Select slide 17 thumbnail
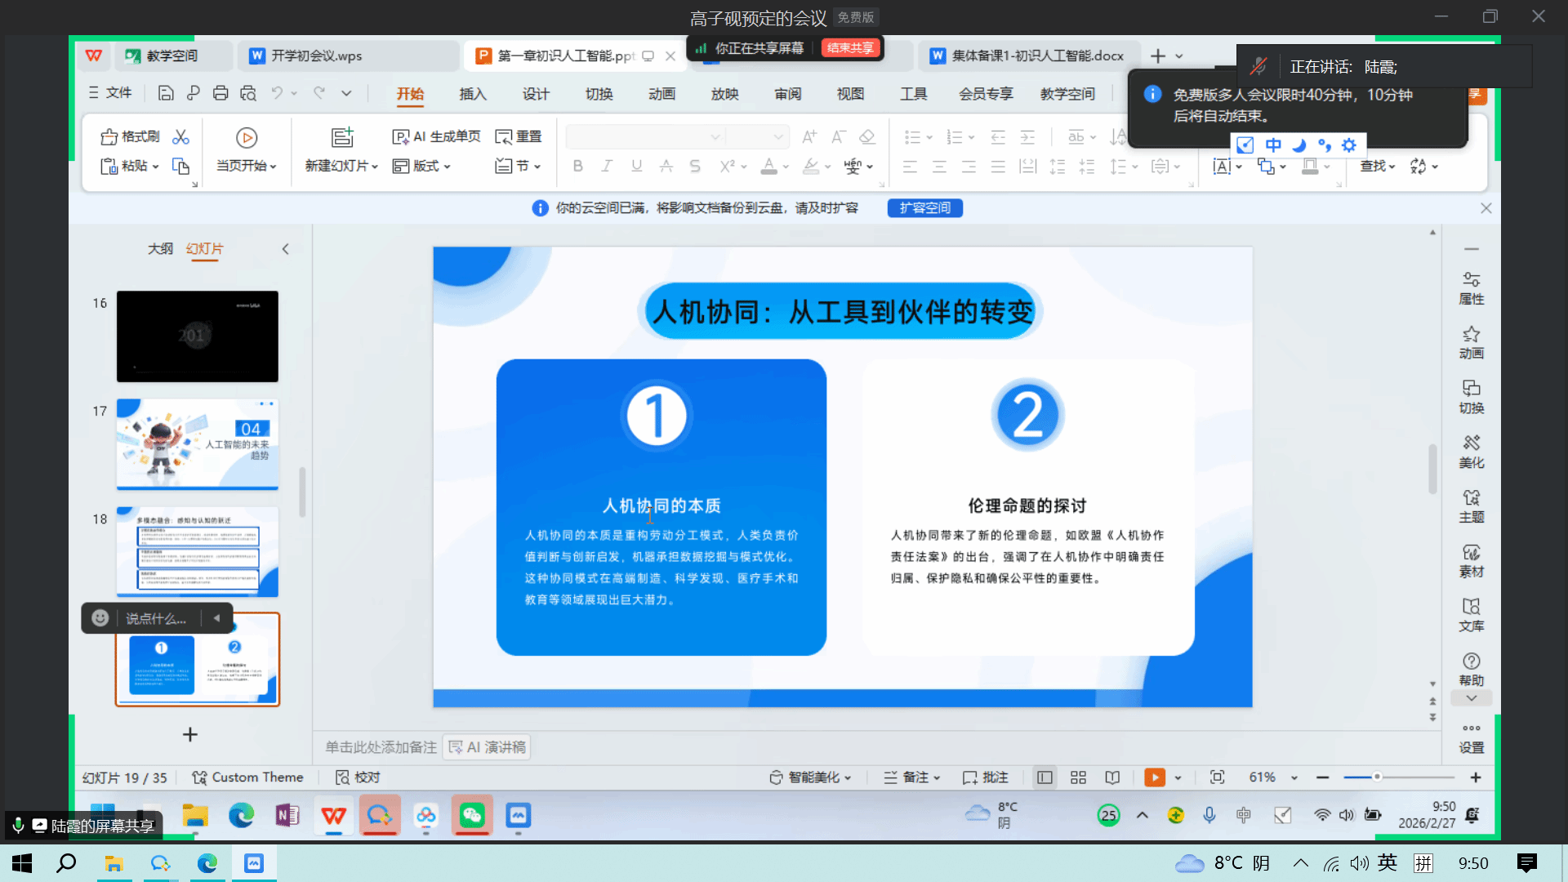Screen dimensions: 1568x882 pyautogui.click(x=197, y=443)
